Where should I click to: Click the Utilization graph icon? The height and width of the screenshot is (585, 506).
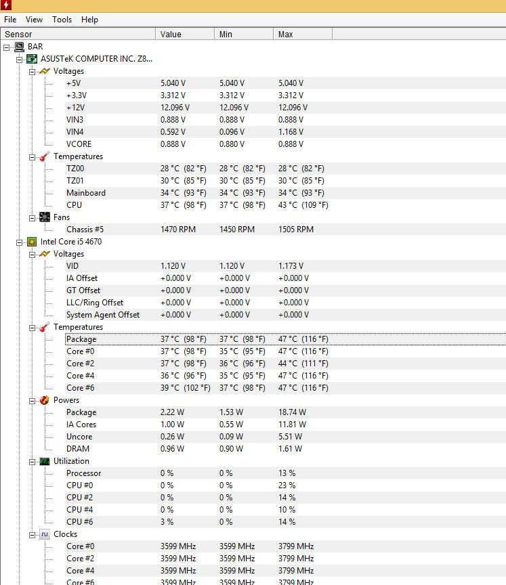click(45, 462)
